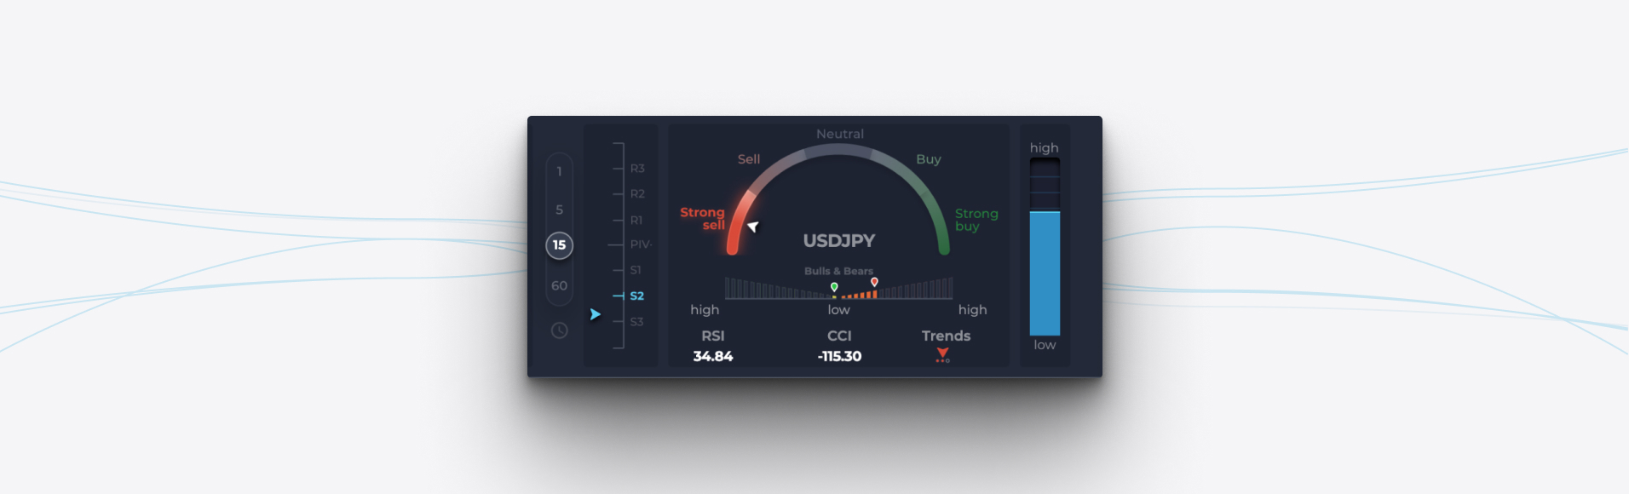Click the low label under volatility bar
The width and height of the screenshot is (1629, 494).
pyautogui.click(x=1045, y=345)
